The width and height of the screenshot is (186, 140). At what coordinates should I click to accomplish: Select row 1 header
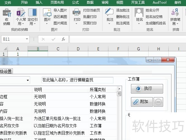click(4, 54)
